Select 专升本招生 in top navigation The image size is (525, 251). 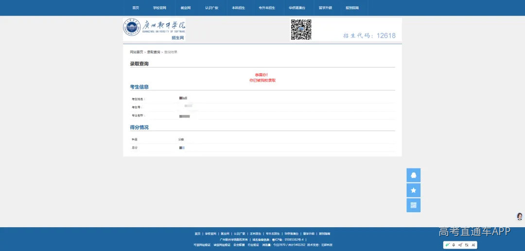267,8
